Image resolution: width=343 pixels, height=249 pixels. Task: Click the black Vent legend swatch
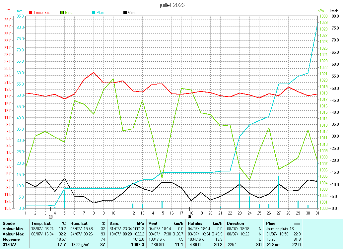[x=125, y=13]
